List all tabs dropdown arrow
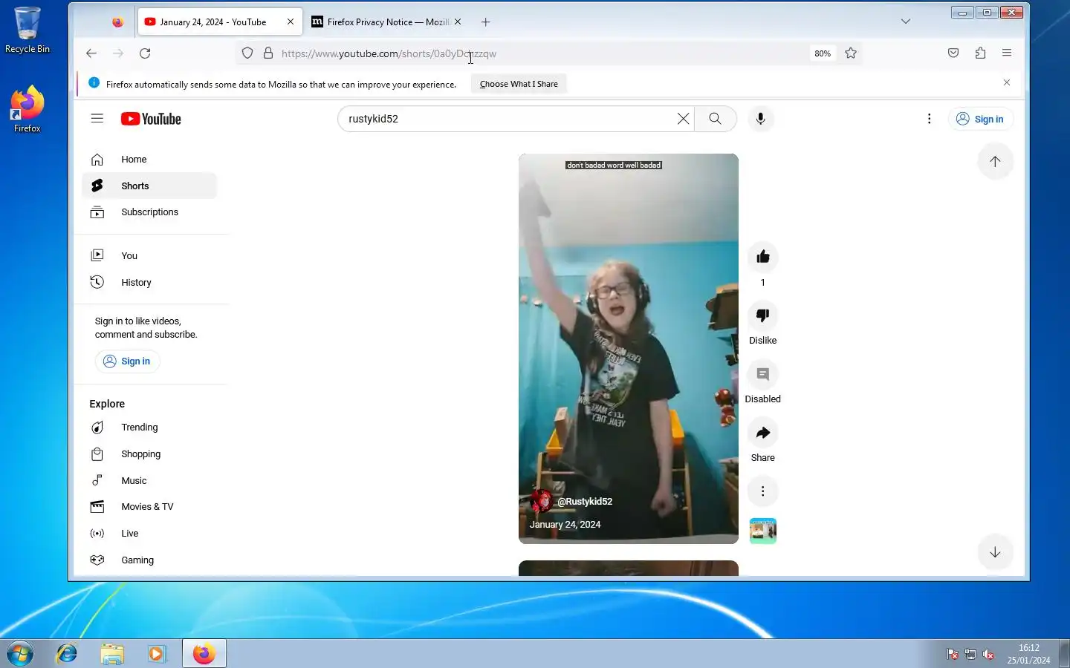This screenshot has width=1070, height=668. tap(905, 22)
